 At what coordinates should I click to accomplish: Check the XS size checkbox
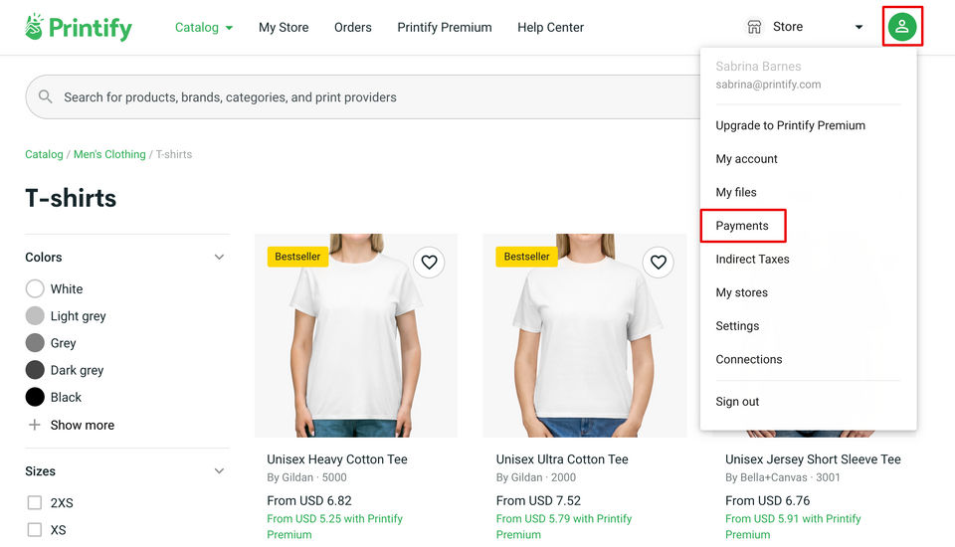(x=35, y=529)
